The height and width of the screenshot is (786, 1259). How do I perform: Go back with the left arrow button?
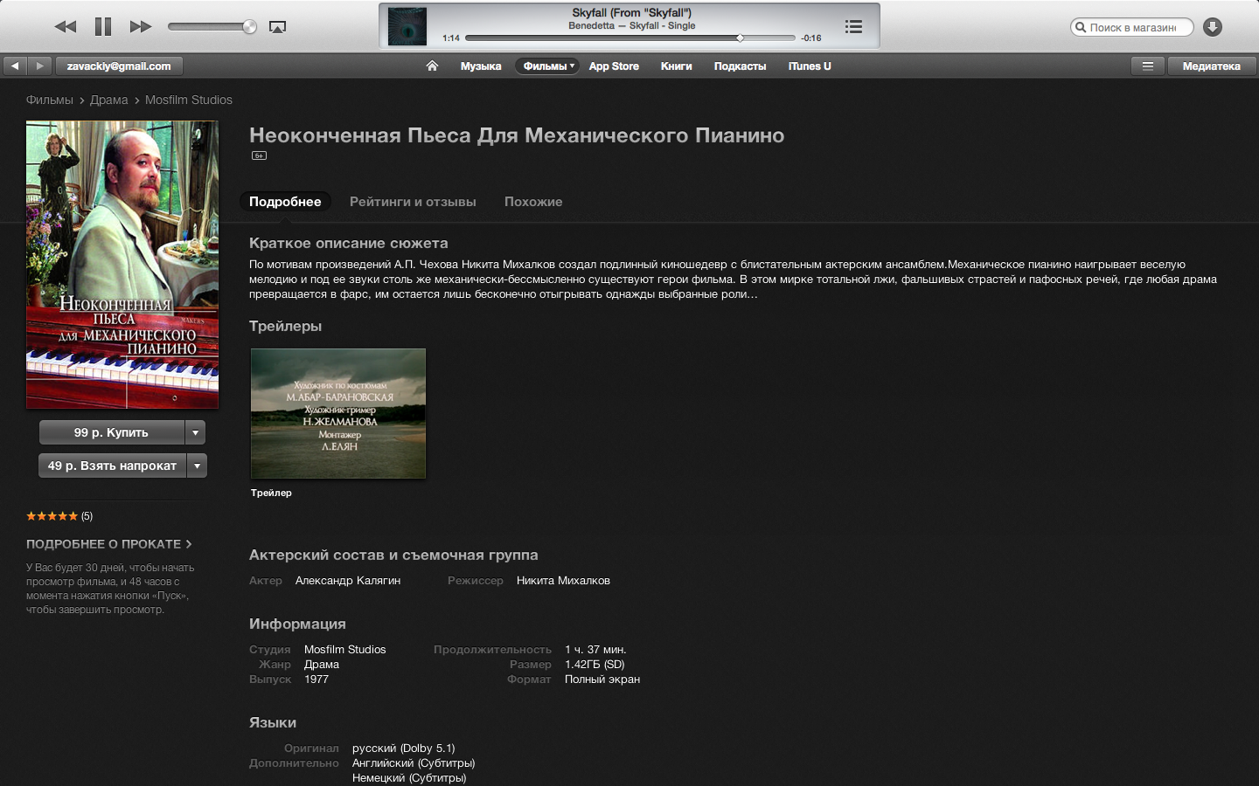(15, 65)
